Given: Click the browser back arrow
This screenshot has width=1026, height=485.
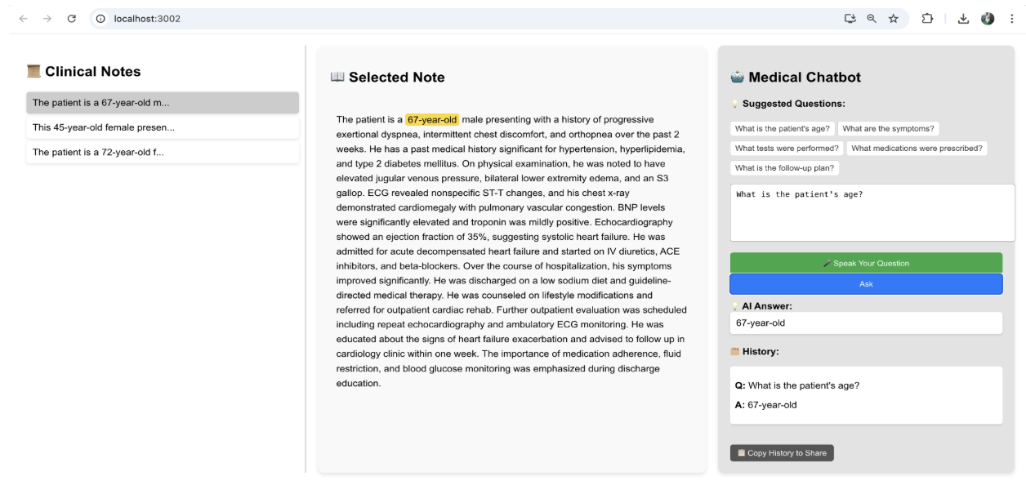Looking at the screenshot, I should pos(22,19).
